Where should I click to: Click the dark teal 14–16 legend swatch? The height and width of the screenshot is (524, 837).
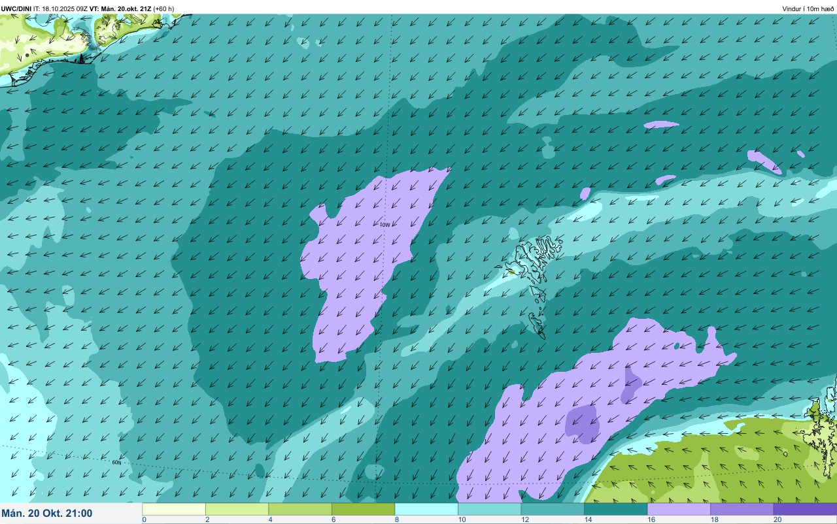pyautogui.click(x=615, y=509)
